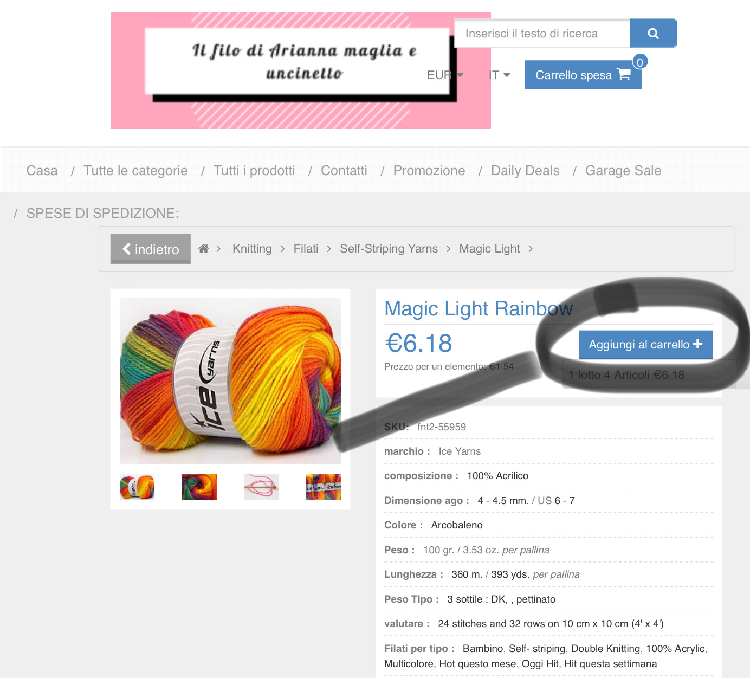Click the search text input field
The width and height of the screenshot is (750, 678).
(542, 34)
